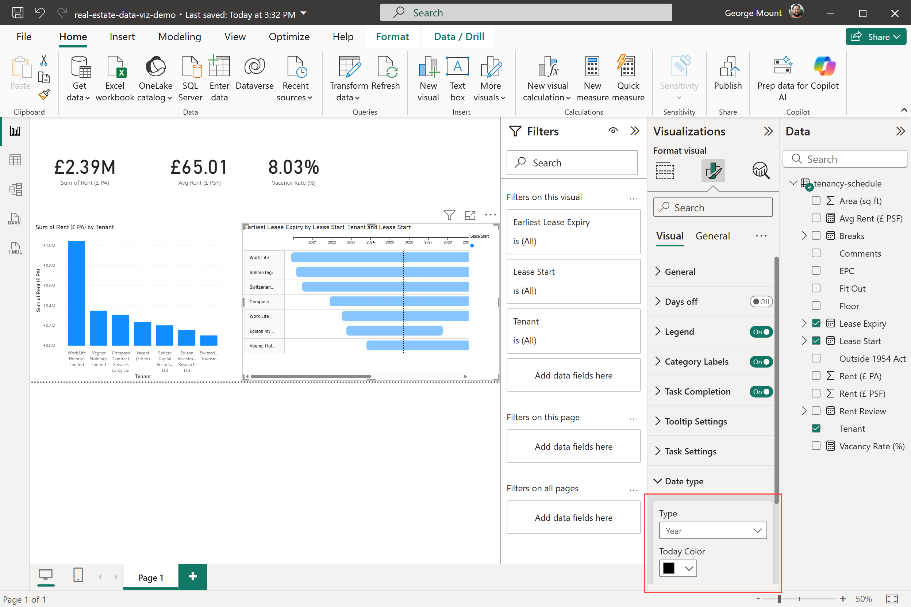Screen dimensions: 911x607
Task: Open DAX query view in left sidebar
Action: click(15, 219)
